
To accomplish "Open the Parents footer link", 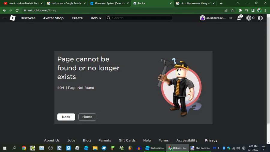I will pyautogui.click(x=105, y=140).
